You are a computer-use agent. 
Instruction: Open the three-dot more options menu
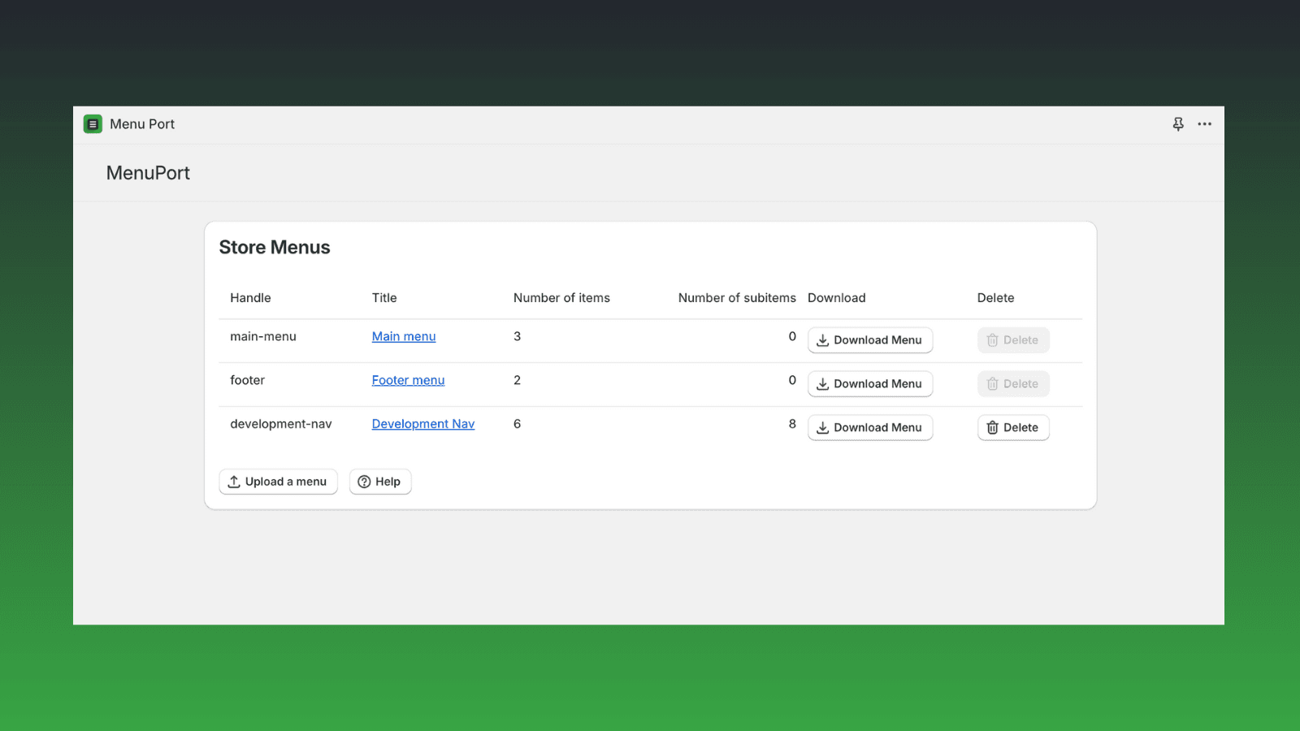tap(1204, 124)
